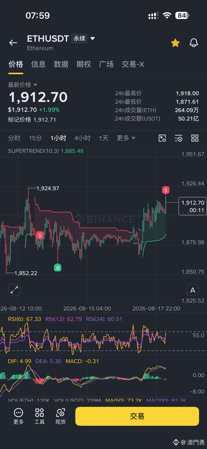Tap the lower-left red S sell marker
This screenshot has height=449, width=207.
40,235
